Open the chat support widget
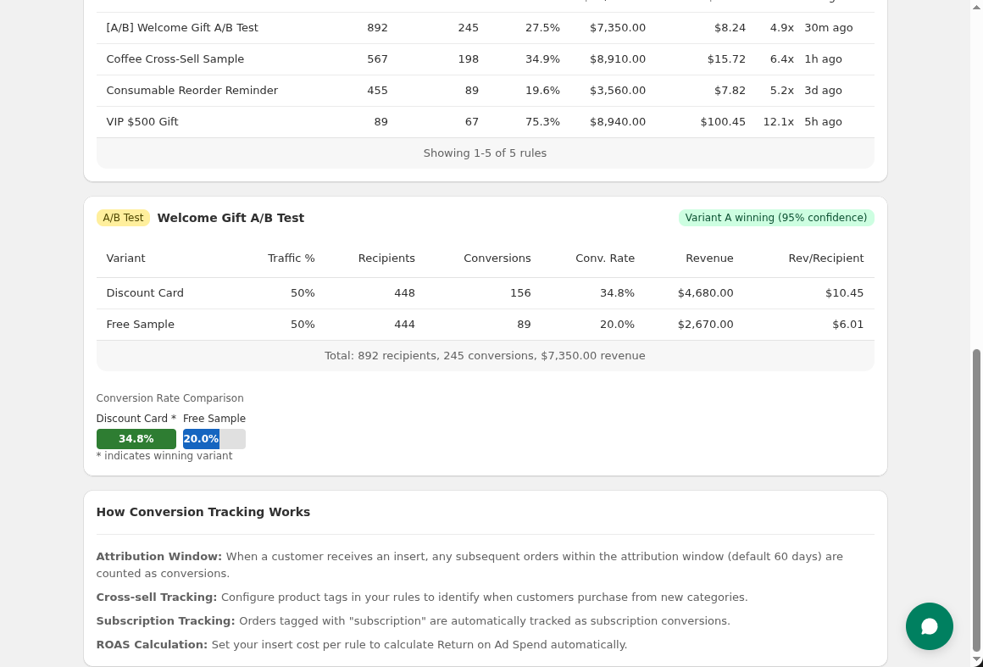Screen dimensions: 983x667 pyautogui.click(x=930, y=626)
